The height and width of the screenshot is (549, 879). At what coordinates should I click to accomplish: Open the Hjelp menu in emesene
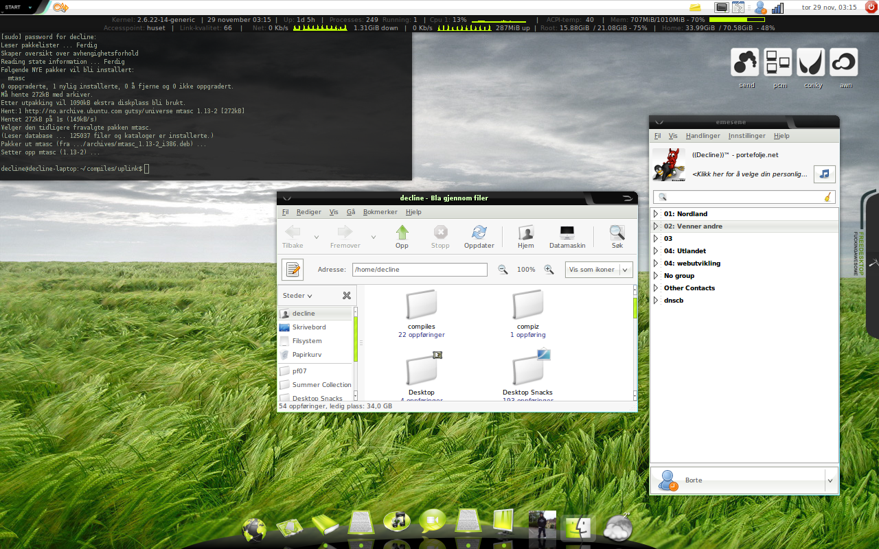click(x=781, y=136)
